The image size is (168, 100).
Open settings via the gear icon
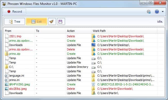tap(149, 12)
